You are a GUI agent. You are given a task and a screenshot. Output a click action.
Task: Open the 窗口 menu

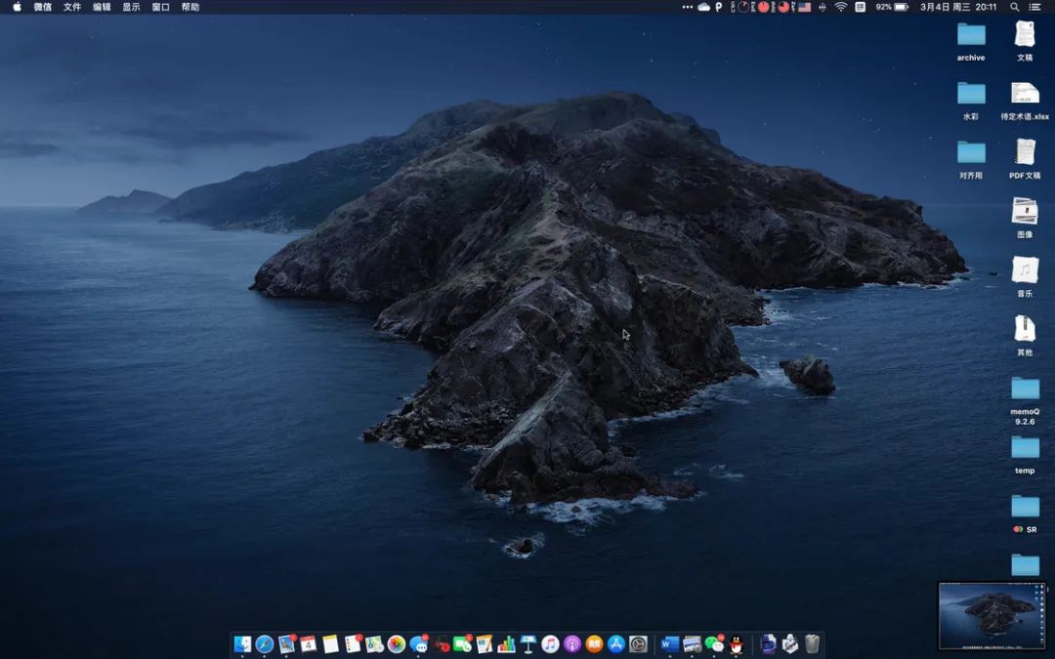point(160,7)
